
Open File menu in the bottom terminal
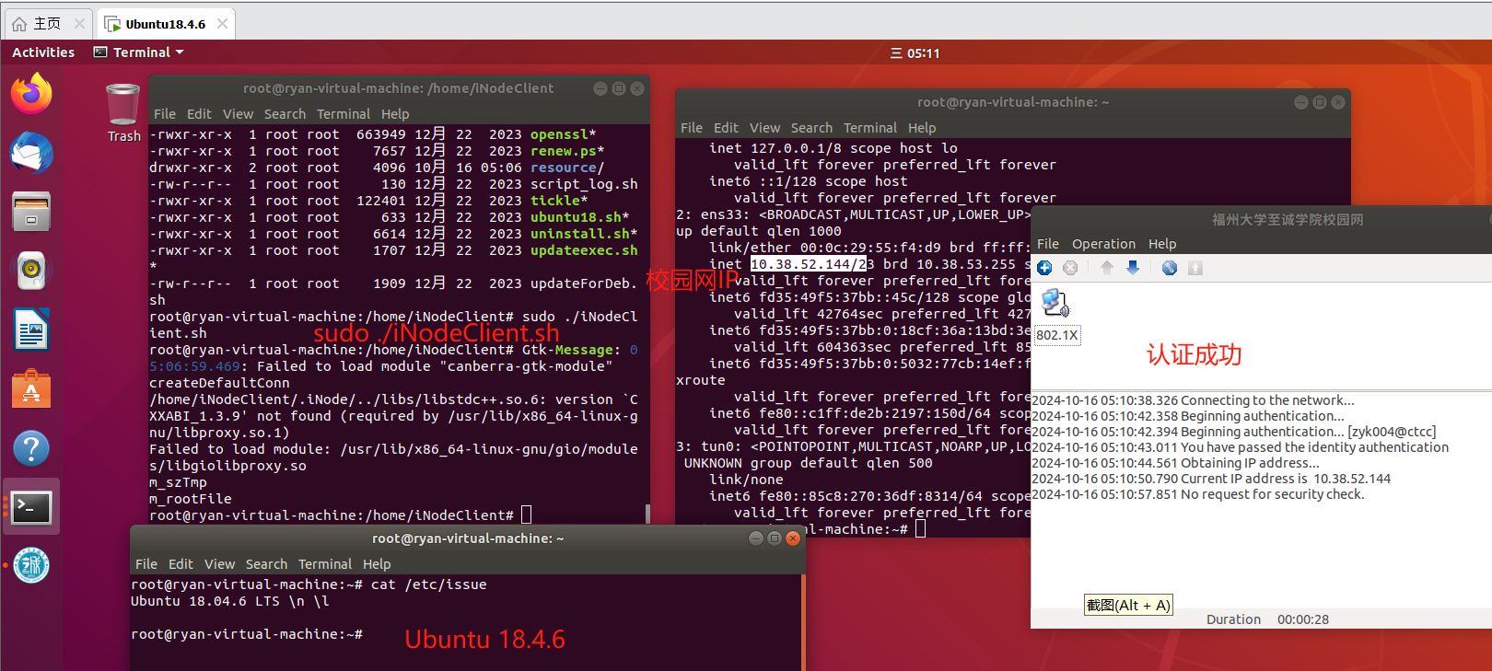[146, 564]
